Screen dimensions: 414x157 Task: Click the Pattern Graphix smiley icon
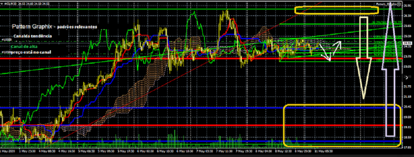click(x=399, y=4)
